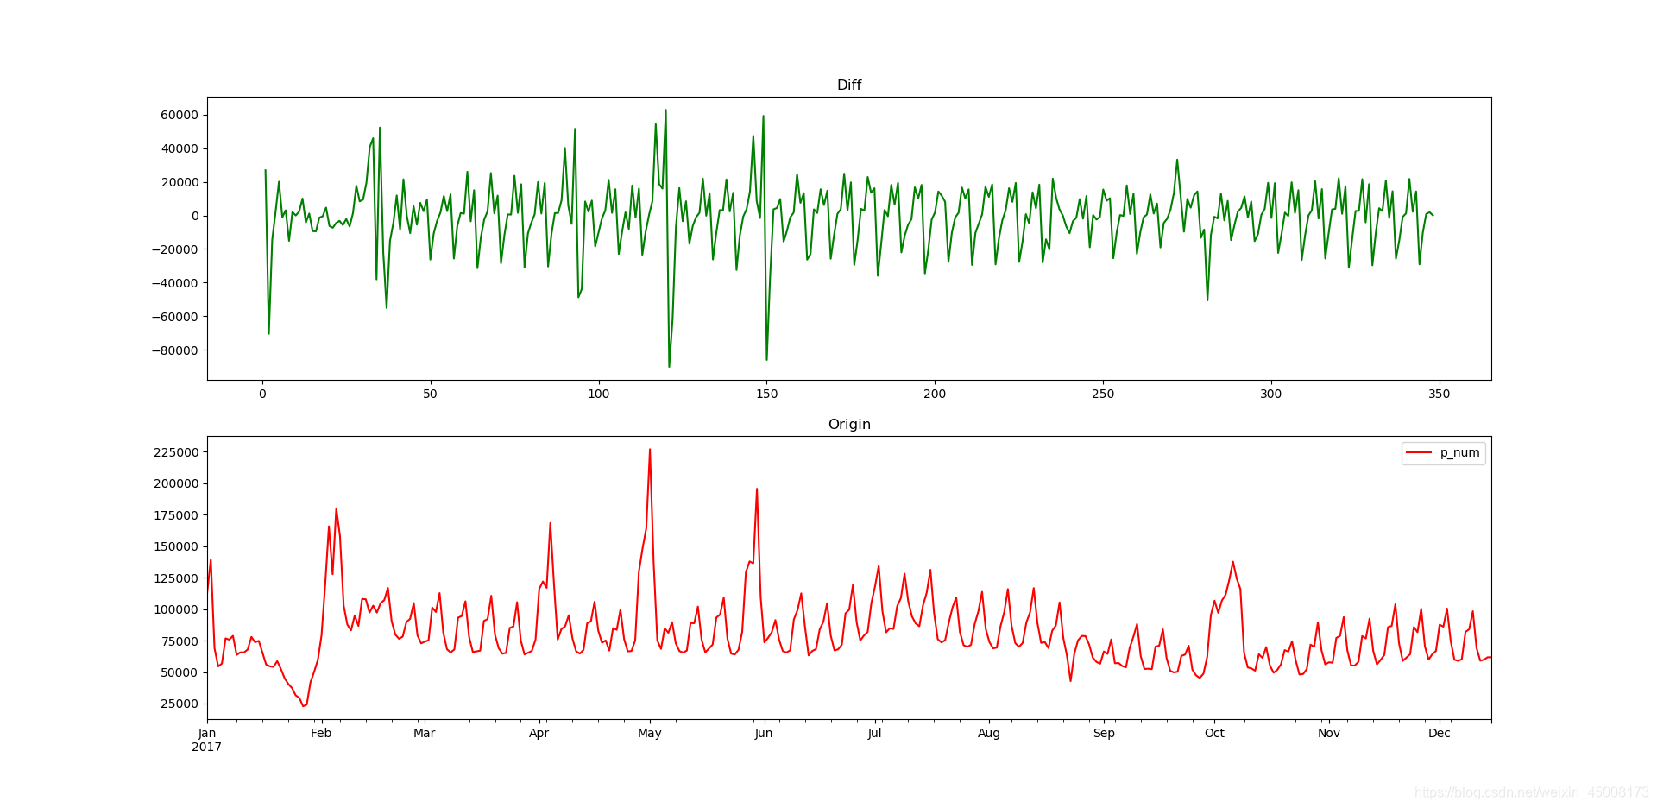The image size is (1657, 808).
Task: Click the Feb month label
Action: pos(321,733)
